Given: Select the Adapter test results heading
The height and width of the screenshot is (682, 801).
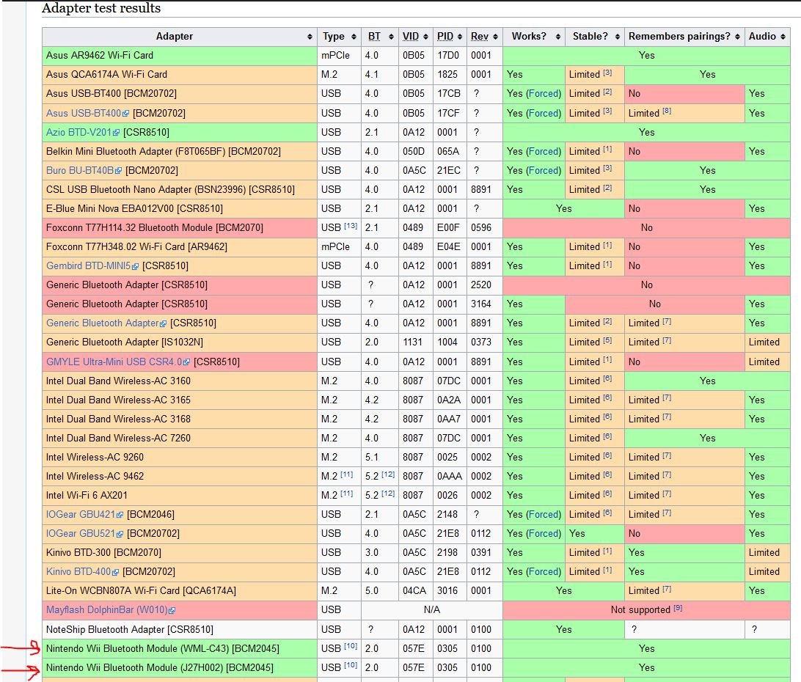Looking at the screenshot, I should [x=101, y=8].
